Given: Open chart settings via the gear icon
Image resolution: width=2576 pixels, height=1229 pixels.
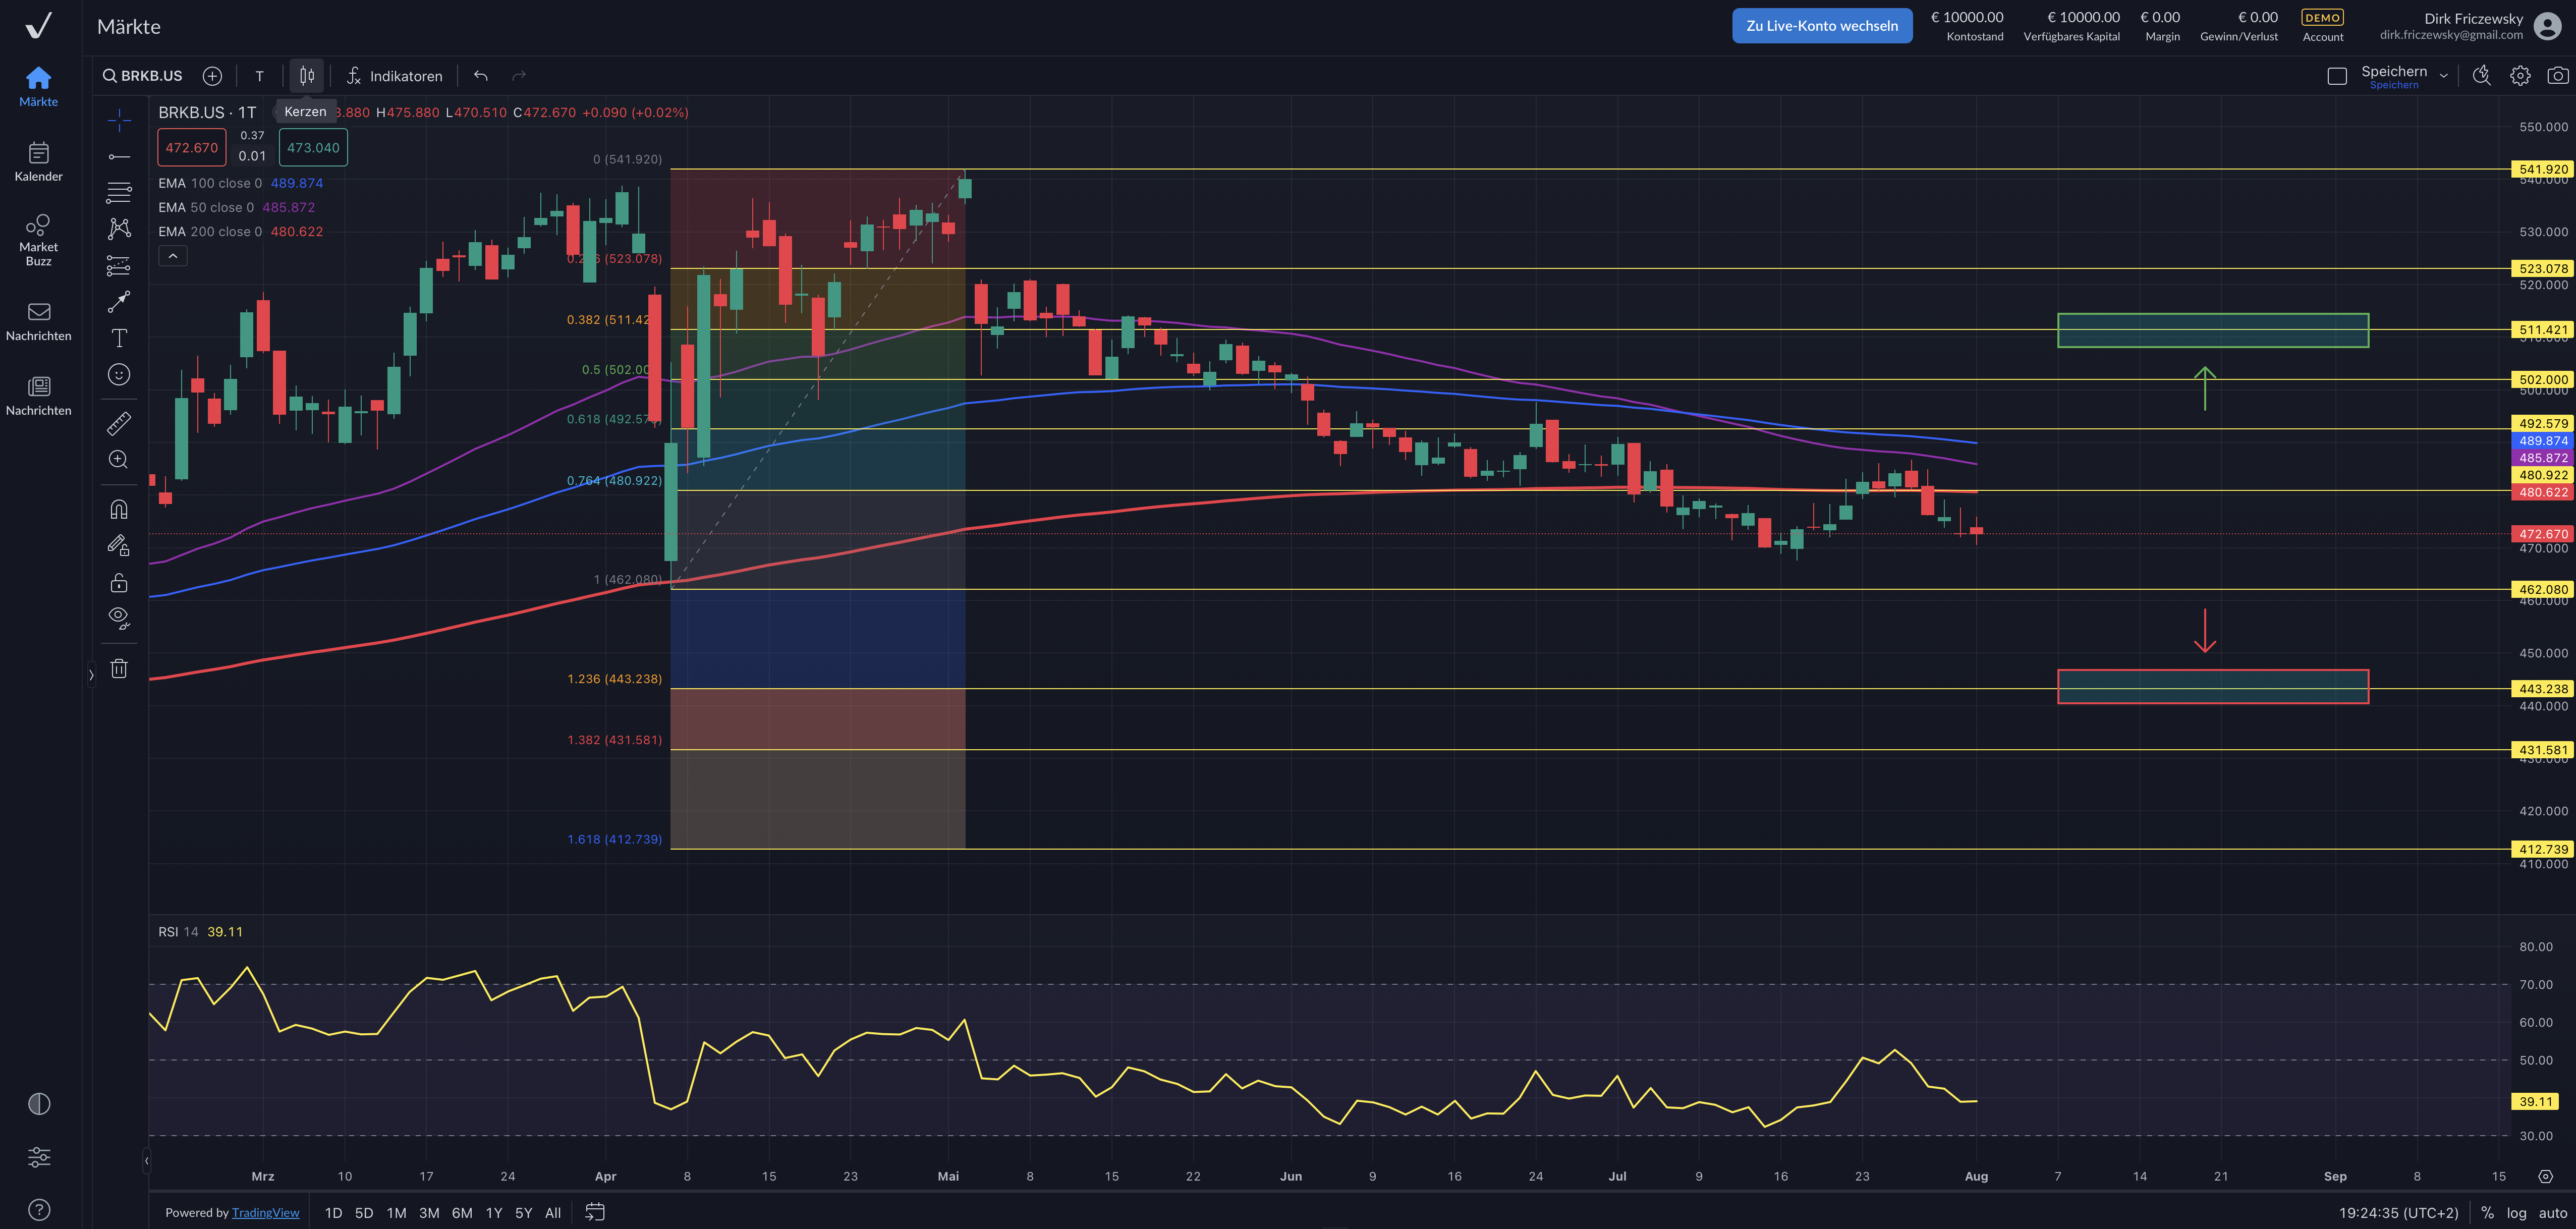Looking at the screenshot, I should coord(2520,75).
